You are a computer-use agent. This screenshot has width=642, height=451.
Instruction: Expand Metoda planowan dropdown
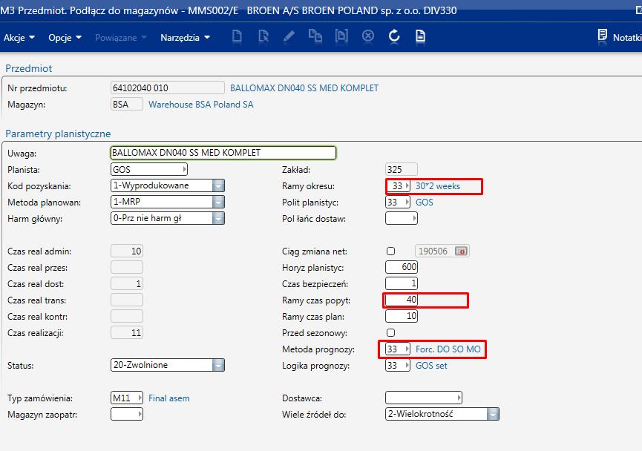[218, 202]
